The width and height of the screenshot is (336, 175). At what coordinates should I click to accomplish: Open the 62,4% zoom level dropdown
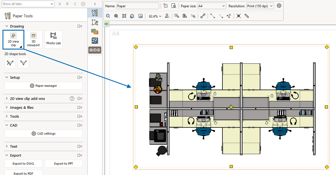point(155,16)
